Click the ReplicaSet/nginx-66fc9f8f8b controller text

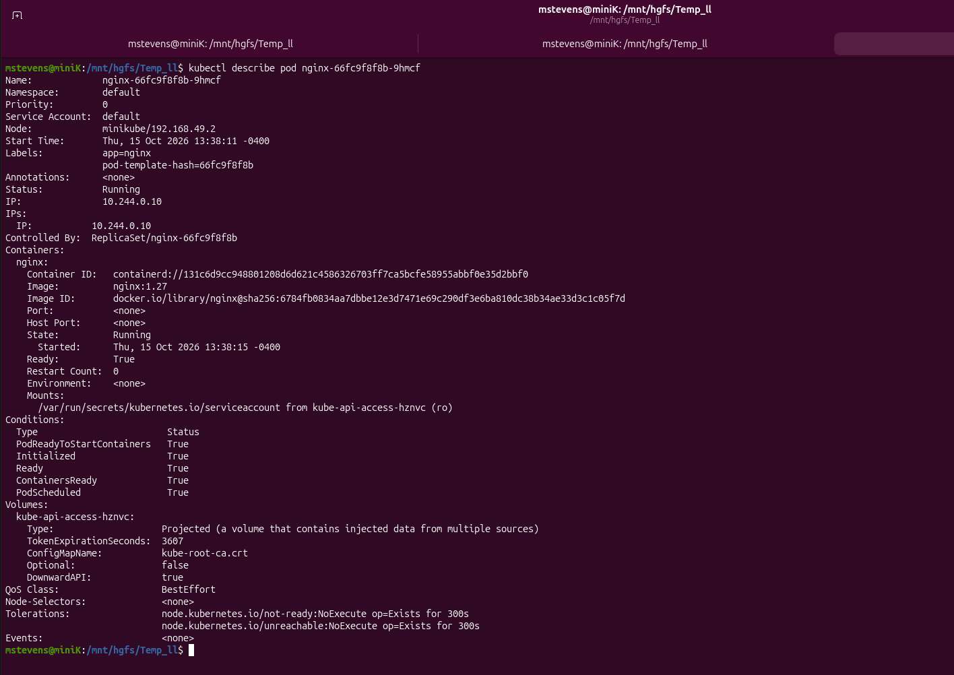click(x=164, y=238)
